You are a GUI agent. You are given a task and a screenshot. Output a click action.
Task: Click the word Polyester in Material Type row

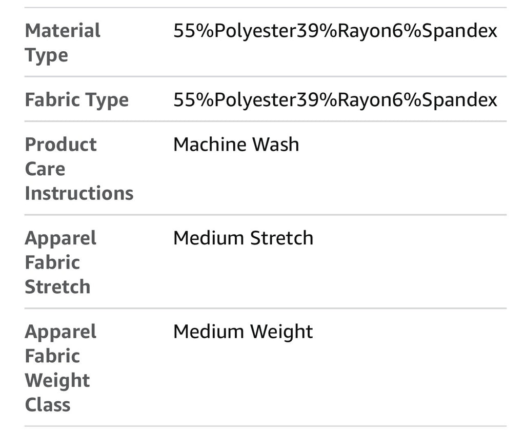point(255,31)
